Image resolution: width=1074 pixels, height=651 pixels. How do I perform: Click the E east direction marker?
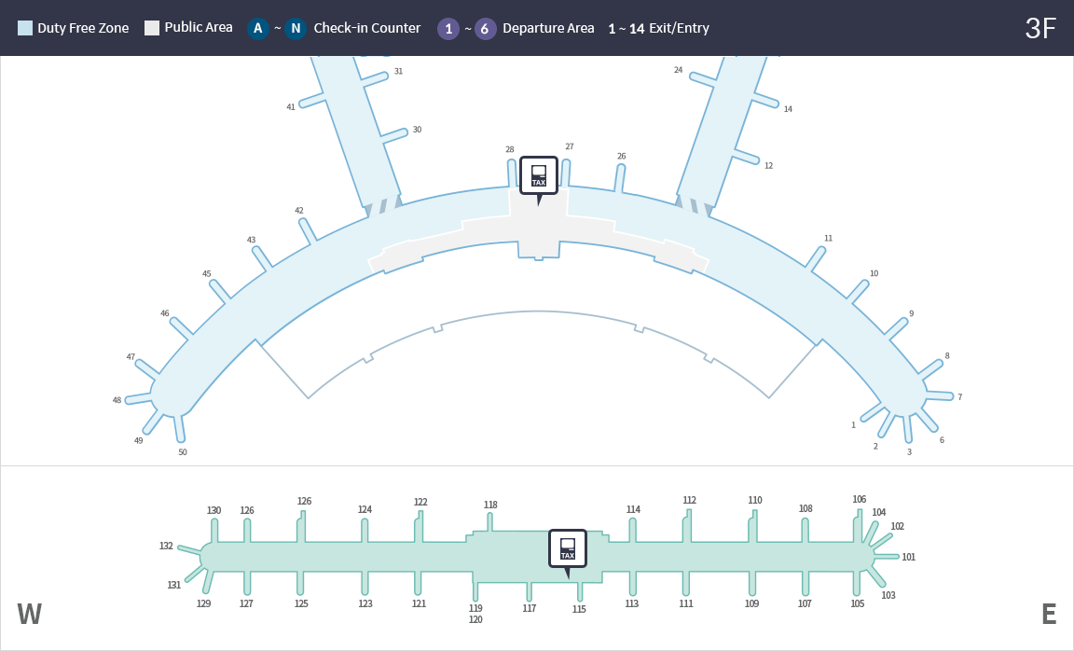(1048, 614)
